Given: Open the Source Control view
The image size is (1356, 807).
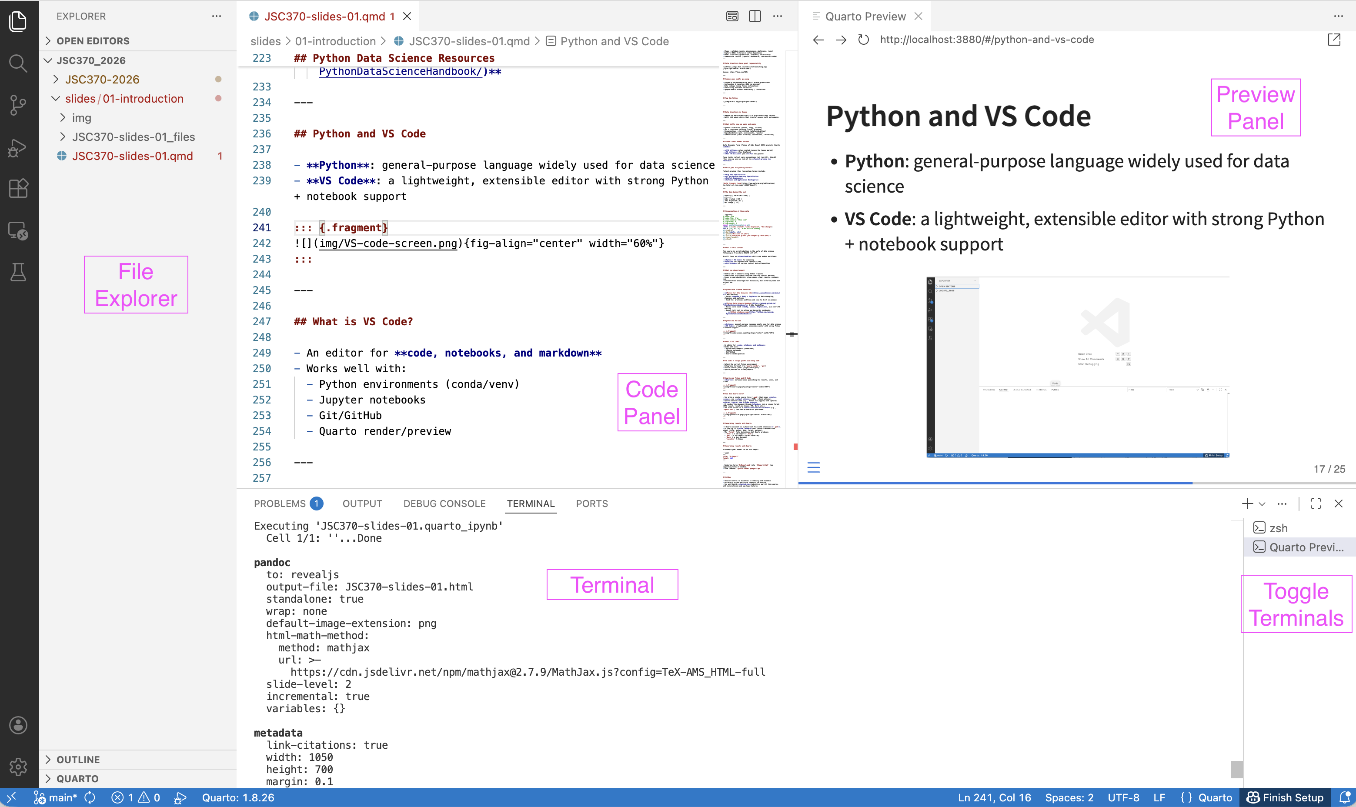Looking at the screenshot, I should pyautogui.click(x=18, y=105).
